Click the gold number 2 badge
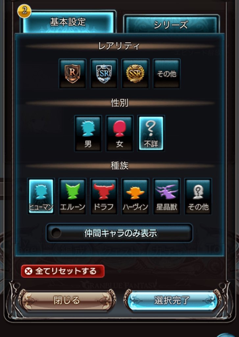239x337 pixels. pyautogui.click(x=24, y=10)
